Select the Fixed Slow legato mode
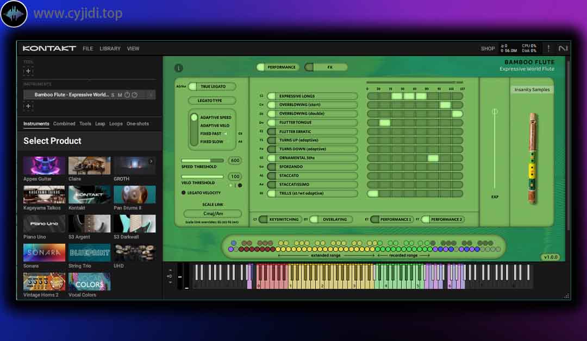The image size is (587, 341). pos(211,142)
